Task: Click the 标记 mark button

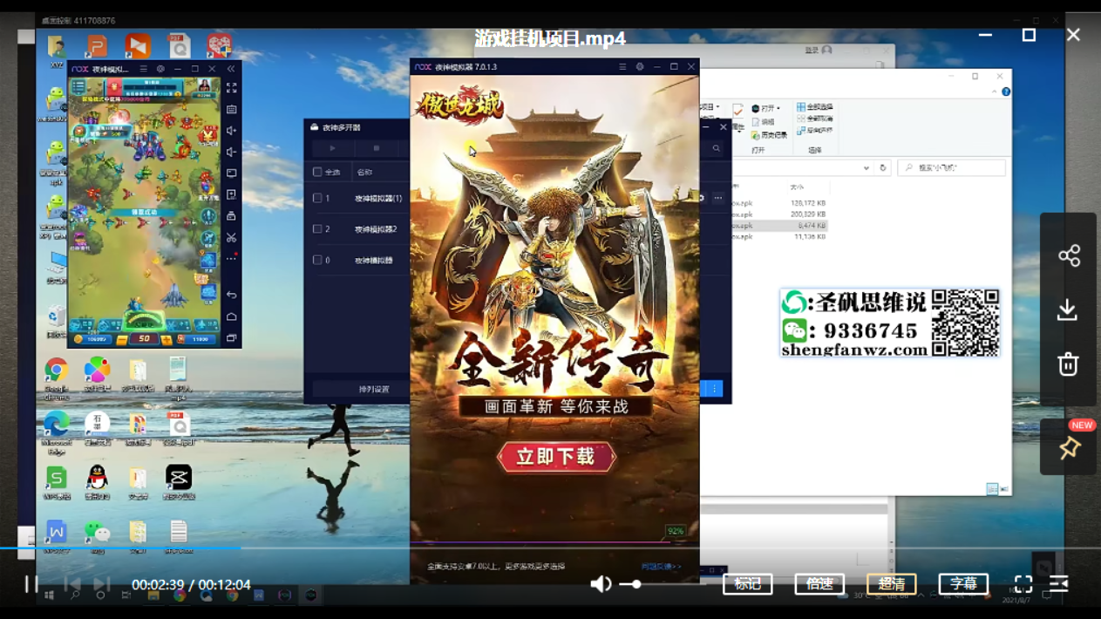Action: [x=748, y=584]
